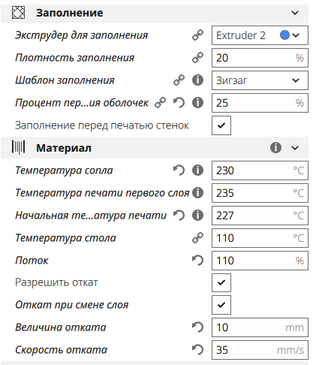Uncheck Откат при смене слоя
The height and width of the screenshot is (365, 313).
(221, 305)
